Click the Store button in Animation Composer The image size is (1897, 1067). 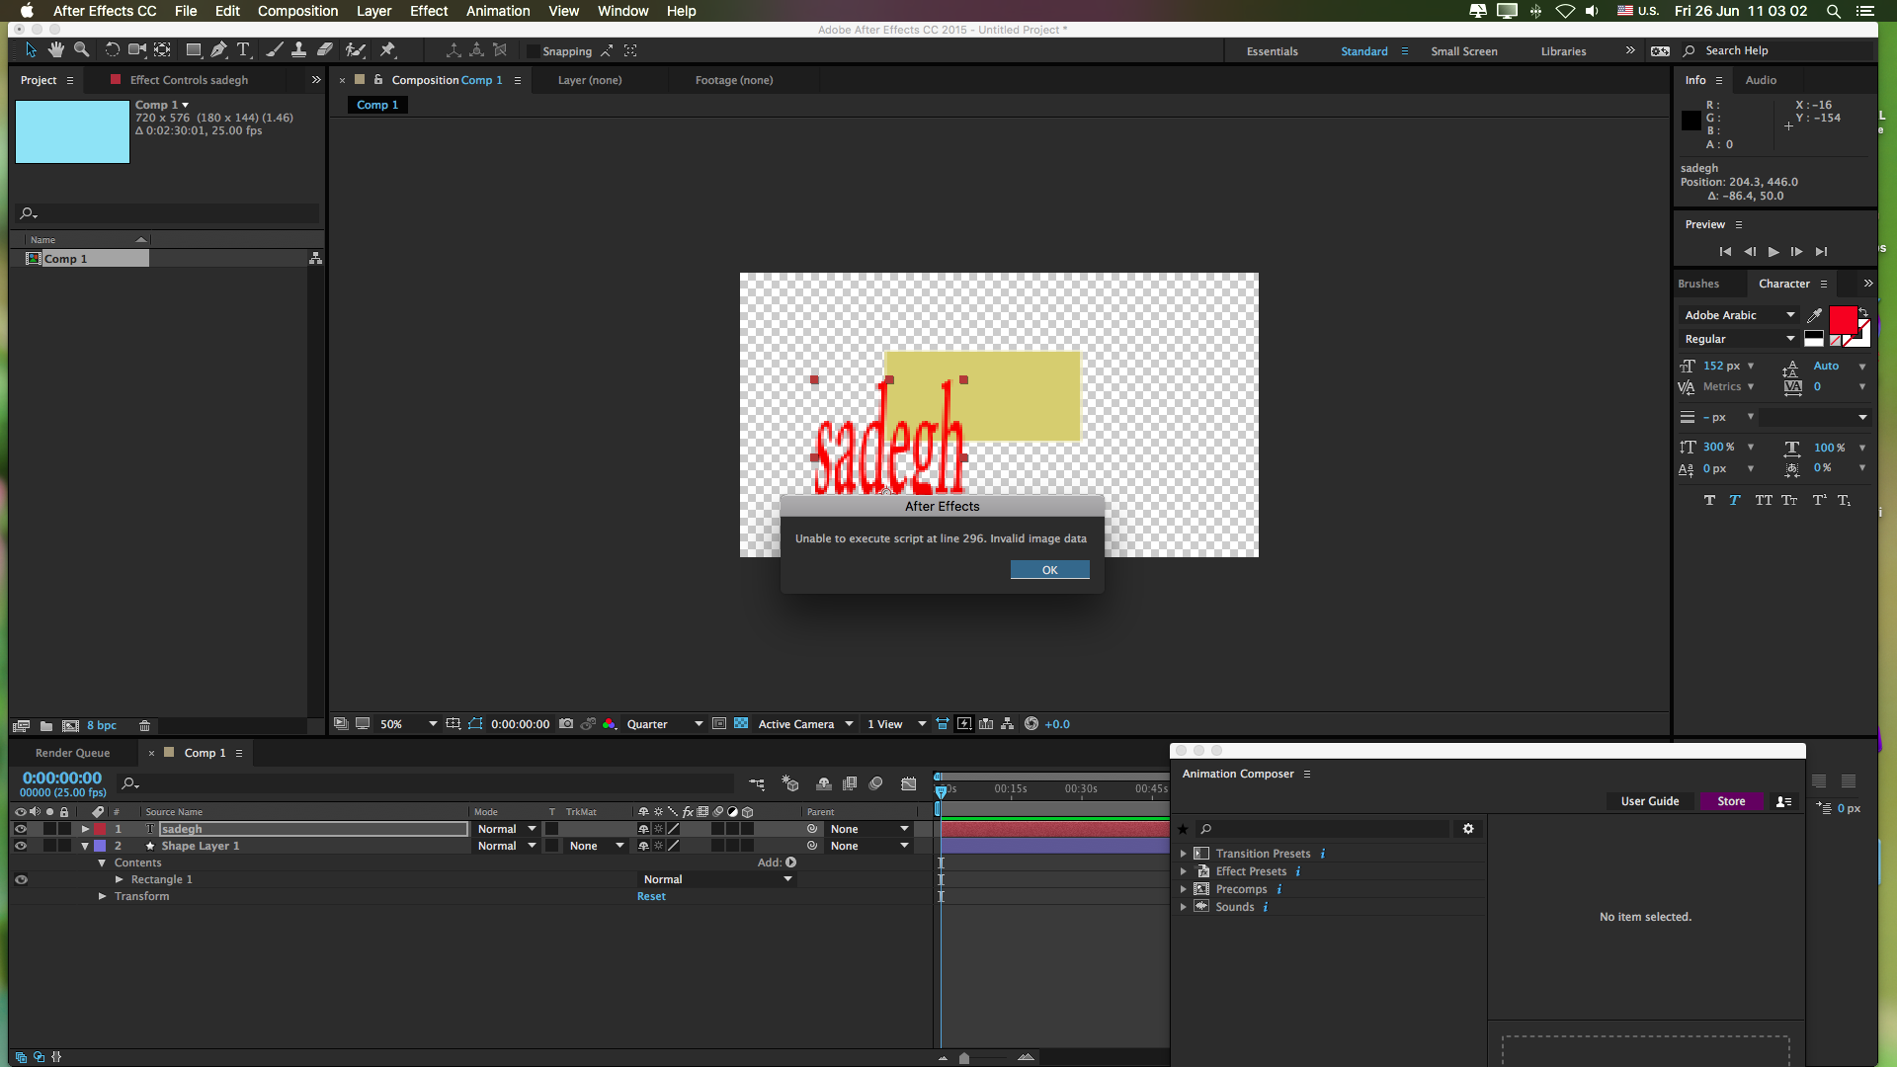click(1730, 800)
